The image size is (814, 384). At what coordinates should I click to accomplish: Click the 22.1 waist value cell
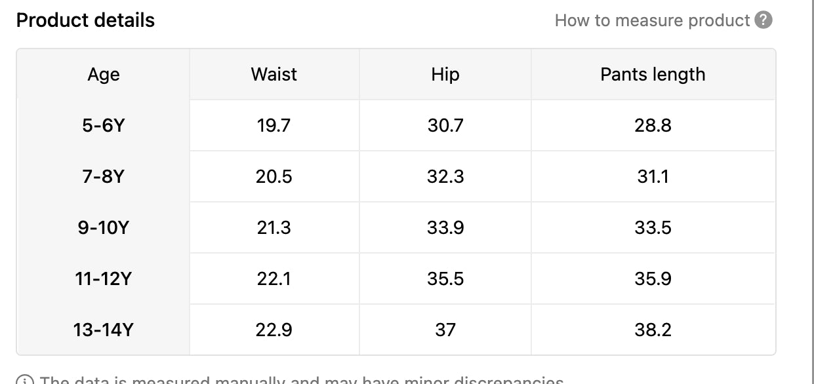(274, 278)
